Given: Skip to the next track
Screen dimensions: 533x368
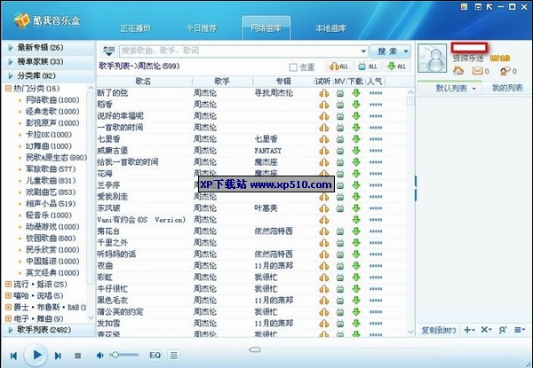Looking at the screenshot, I should 58,356.
